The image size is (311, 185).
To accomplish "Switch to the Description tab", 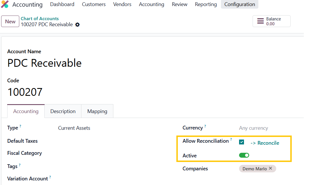I will [63, 111].
